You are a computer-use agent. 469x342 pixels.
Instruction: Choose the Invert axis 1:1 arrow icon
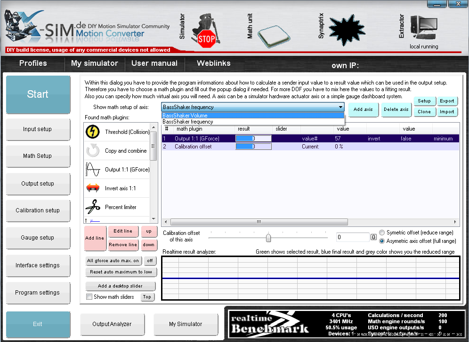(93, 188)
